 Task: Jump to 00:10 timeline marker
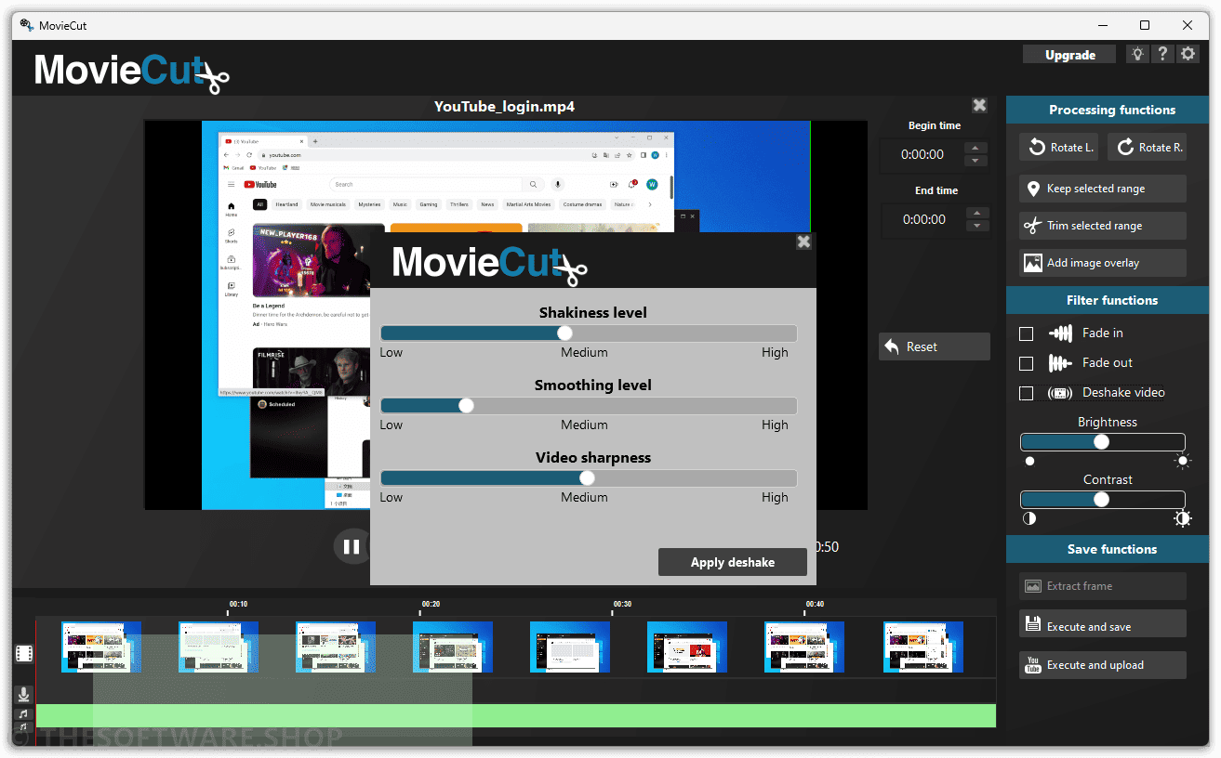point(238,605)
